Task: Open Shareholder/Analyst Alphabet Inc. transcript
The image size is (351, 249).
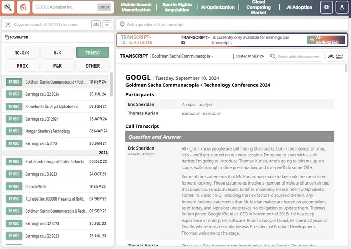Action: point(56,106)
